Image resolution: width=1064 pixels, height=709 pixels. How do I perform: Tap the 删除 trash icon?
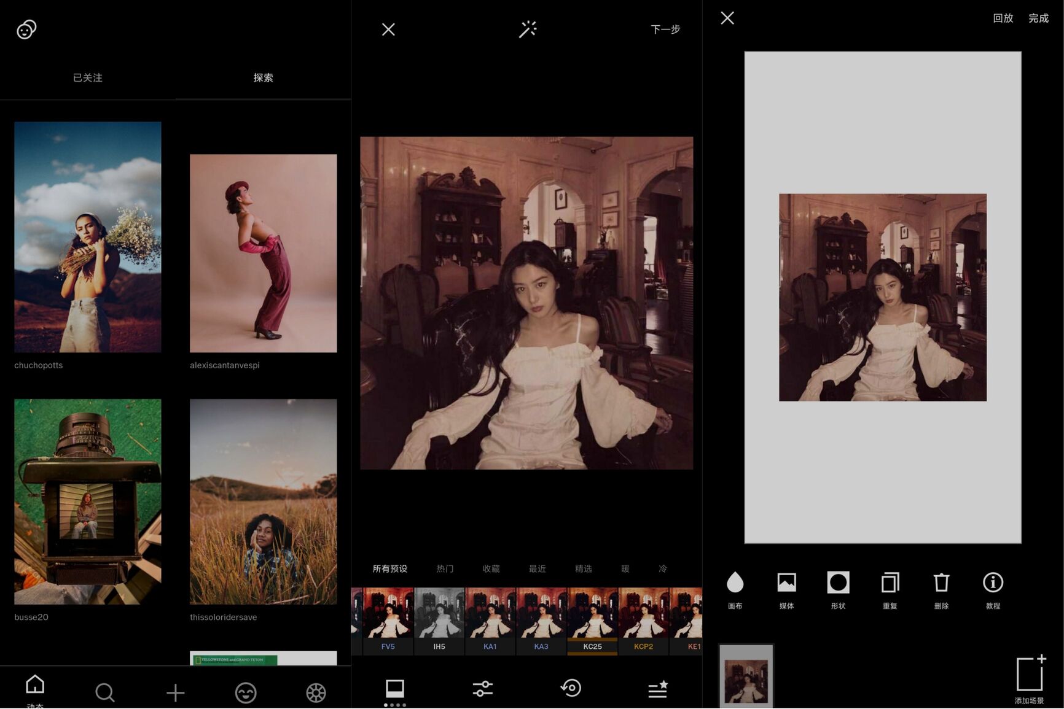pos(942,590)
